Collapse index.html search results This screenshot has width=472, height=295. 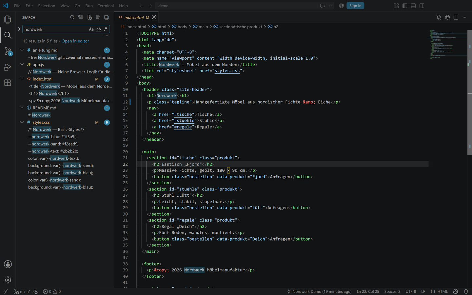point(22,79)
